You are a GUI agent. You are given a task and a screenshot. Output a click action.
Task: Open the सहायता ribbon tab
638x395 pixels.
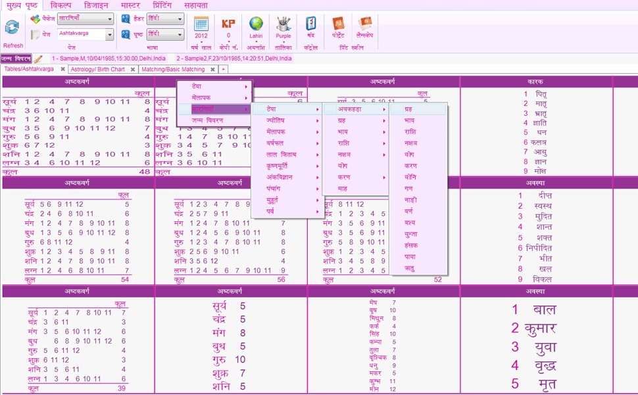pyautogui.click(x=196, y=5)
